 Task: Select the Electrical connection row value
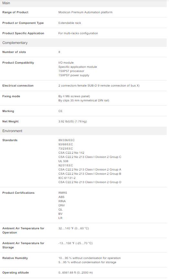(x=99, y=86)
